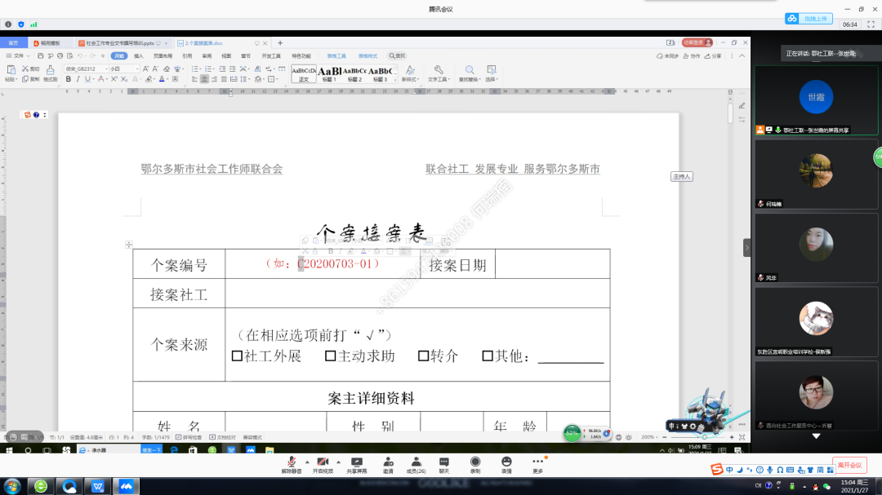This screenshot has width=882, height=495.
Task: Open the font name dropdown 仿宋_GB2312
Action: click(105, 69)
